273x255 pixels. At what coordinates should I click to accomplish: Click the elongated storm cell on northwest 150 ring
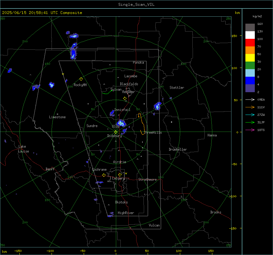(73, 51)
